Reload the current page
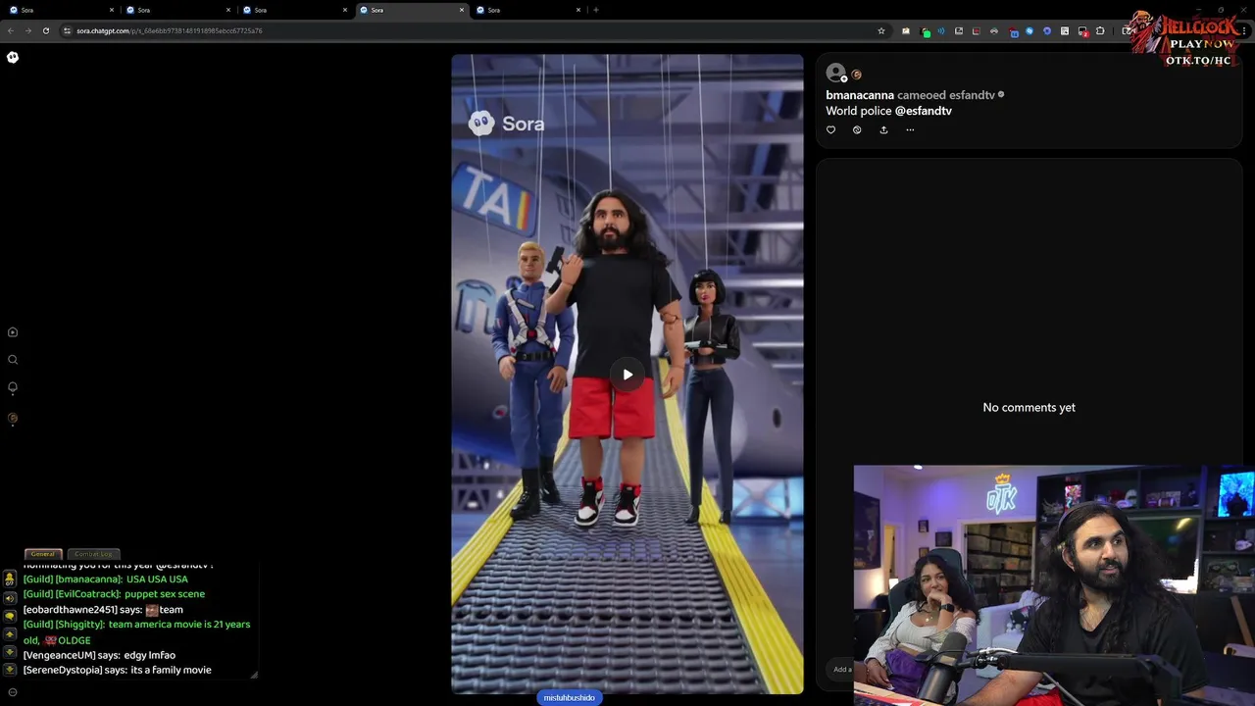This screenshot has width=1255, height=706. click(x=45, y=30)
